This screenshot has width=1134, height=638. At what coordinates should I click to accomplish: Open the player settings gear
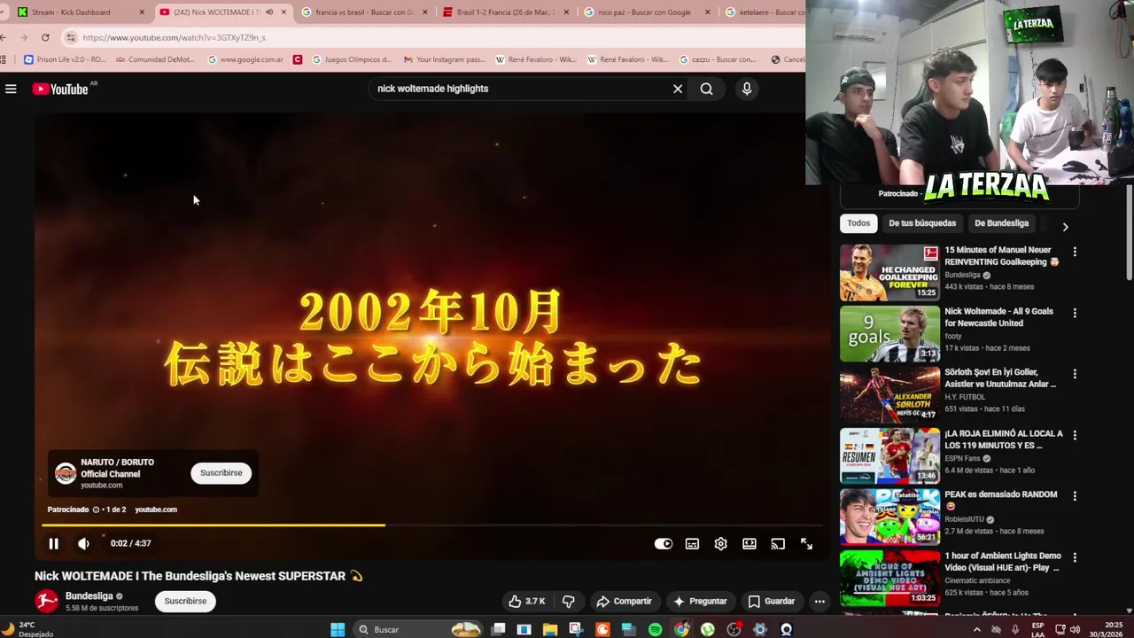(x=720, y=544)
